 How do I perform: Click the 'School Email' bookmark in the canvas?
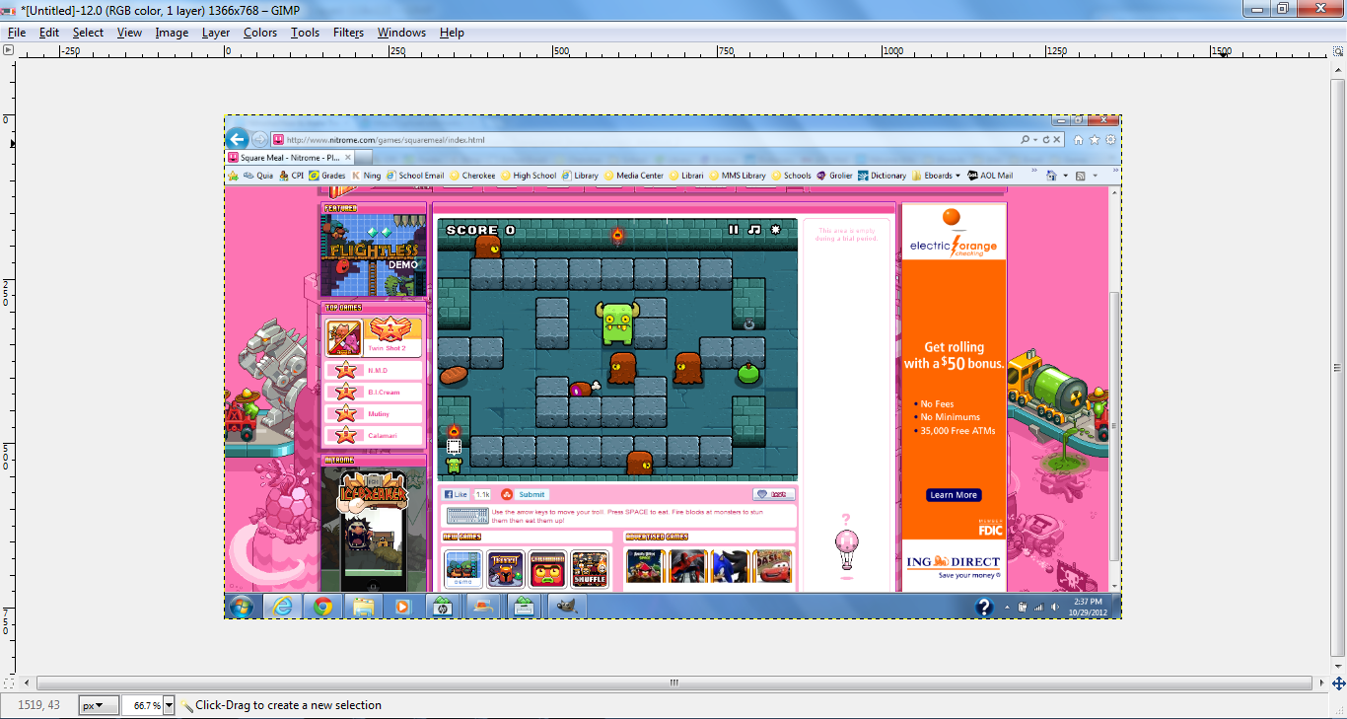tap(415, 176)
